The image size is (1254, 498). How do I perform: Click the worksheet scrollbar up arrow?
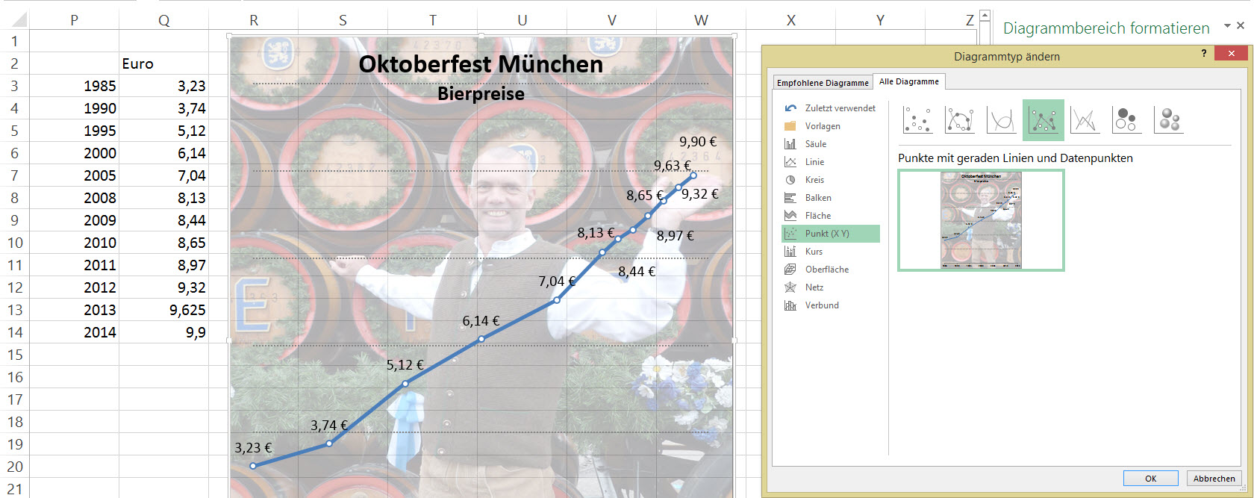click(x=985, y=16)
